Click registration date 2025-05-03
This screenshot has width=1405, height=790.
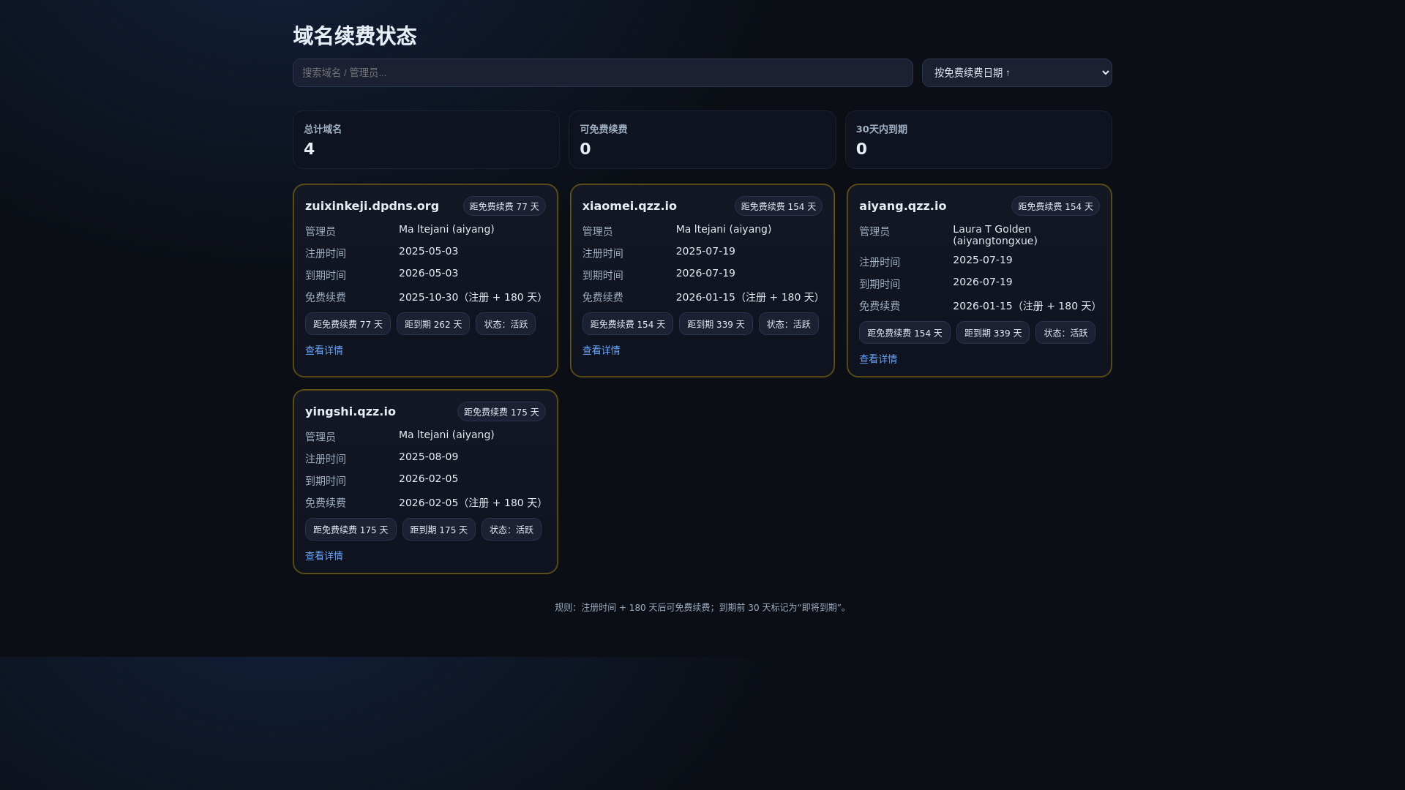428,251
